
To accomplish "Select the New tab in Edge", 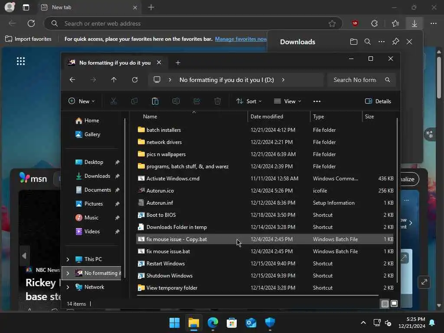I will 89,7.
